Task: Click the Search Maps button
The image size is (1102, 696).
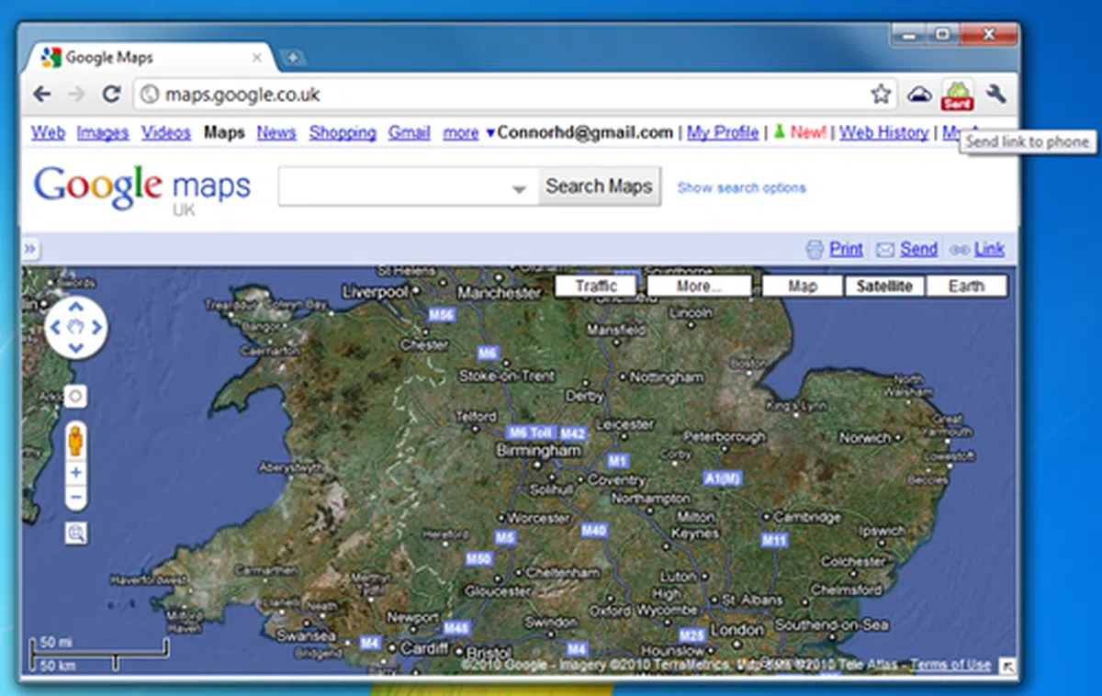Action: coord(599,186)
